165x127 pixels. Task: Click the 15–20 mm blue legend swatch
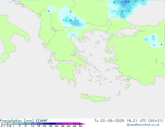(40, 124)
